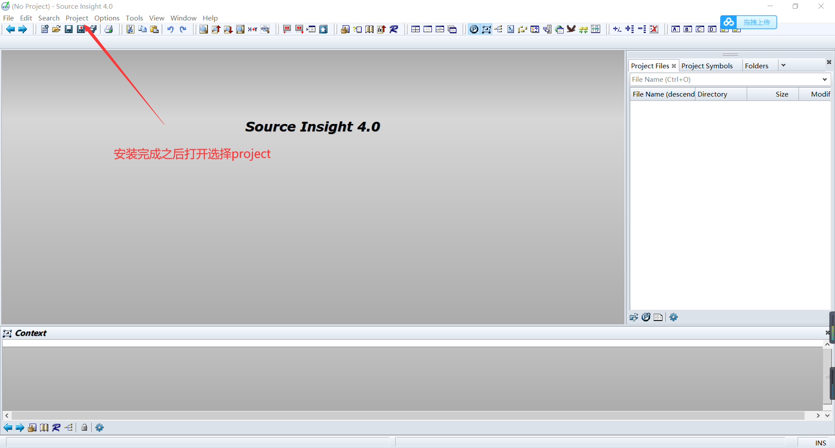Click the Copy icon in toolbar
Image resolution: width=835 pixels, height=448 pixels.
[x=142, y=29]
